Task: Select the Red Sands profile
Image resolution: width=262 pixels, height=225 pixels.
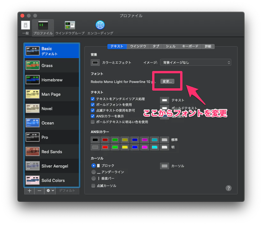Action: [52, 151]
